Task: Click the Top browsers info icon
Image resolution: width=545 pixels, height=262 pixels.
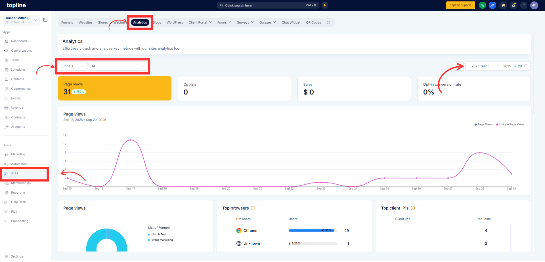Action: coord(253,208)
